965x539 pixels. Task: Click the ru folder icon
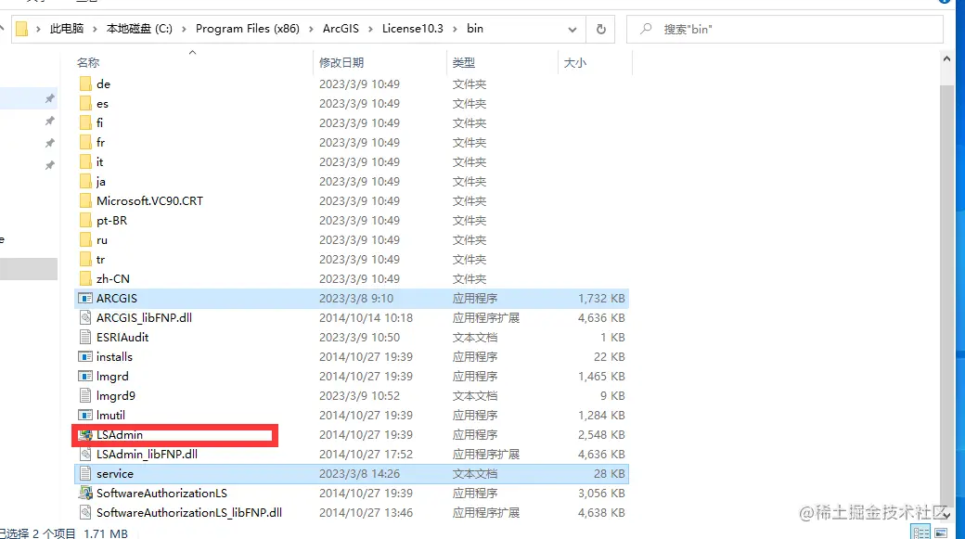click(x=85, y=240)
